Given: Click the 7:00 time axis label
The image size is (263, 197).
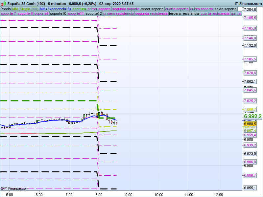Looking at the screenshot, I should click(69, 195).
